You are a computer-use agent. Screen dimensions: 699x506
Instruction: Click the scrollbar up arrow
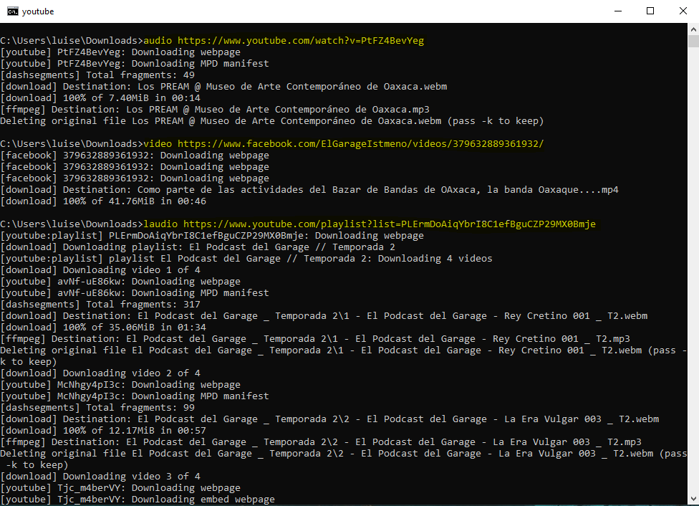click(693, 29)
